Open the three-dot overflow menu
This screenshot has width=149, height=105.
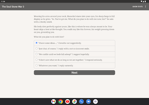point(146,6)
